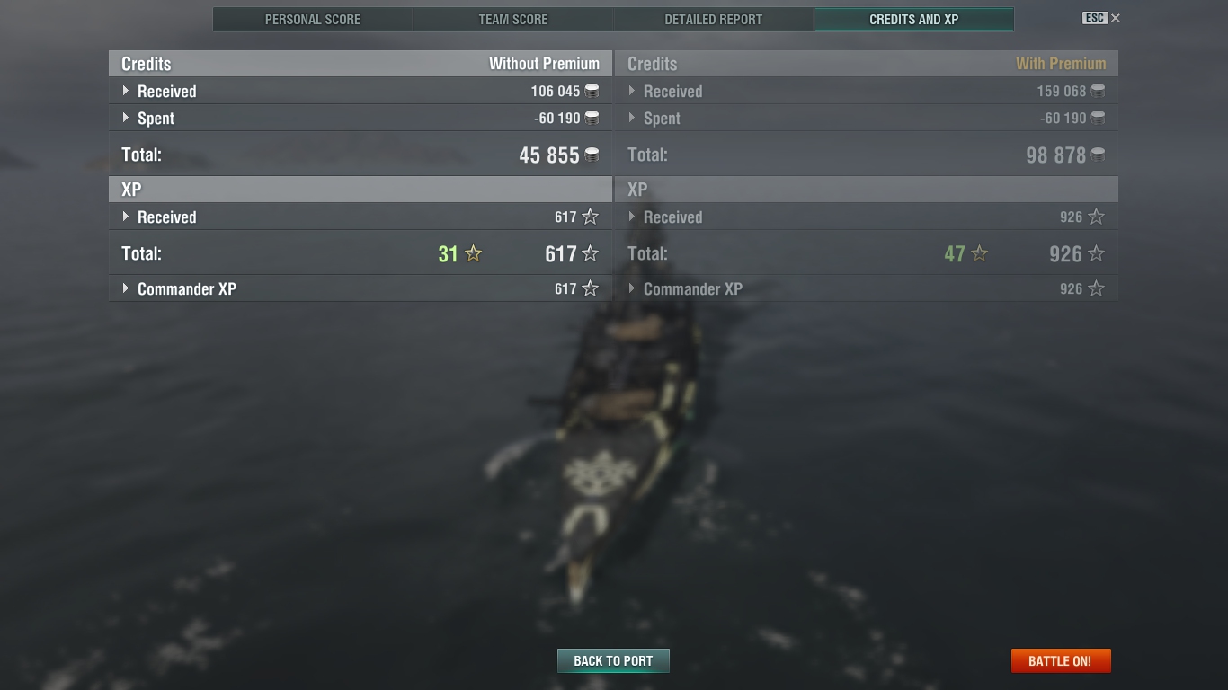Click the coin icon beside total 45 855
This screenshot has width=1228, height=690.
[x=592, y=155]
